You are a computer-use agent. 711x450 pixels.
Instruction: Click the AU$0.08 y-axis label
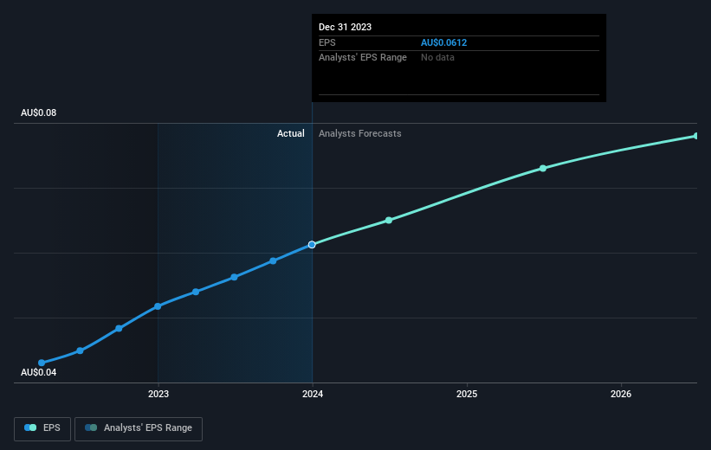coord(39,112)
